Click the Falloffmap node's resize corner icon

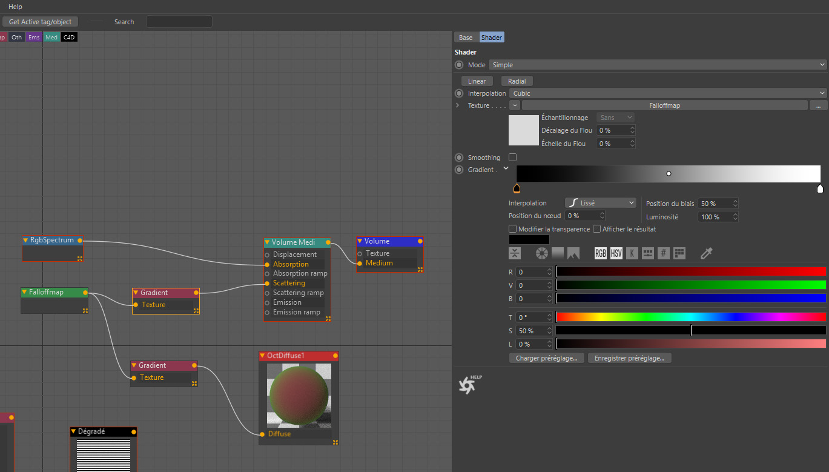[x=85, y=311]
